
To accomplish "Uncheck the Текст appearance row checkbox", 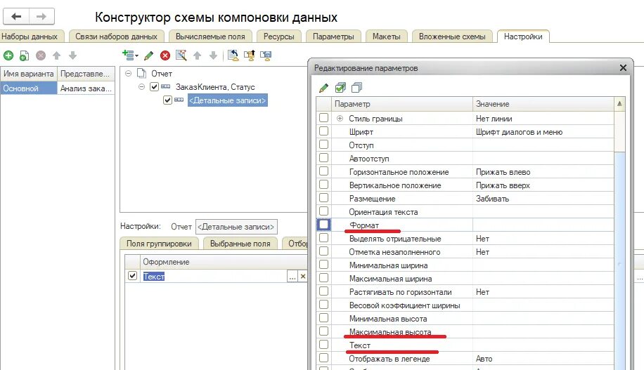I will (x=132, y=276).
